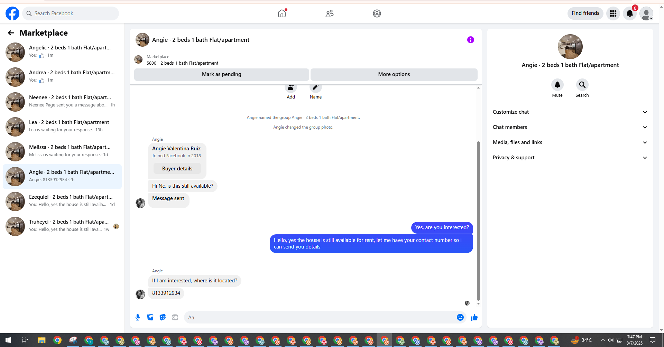The width and height of the screenshot is (664, 347).
Task: Open the Groups icon in top navigation
Action: click(377, 13)
